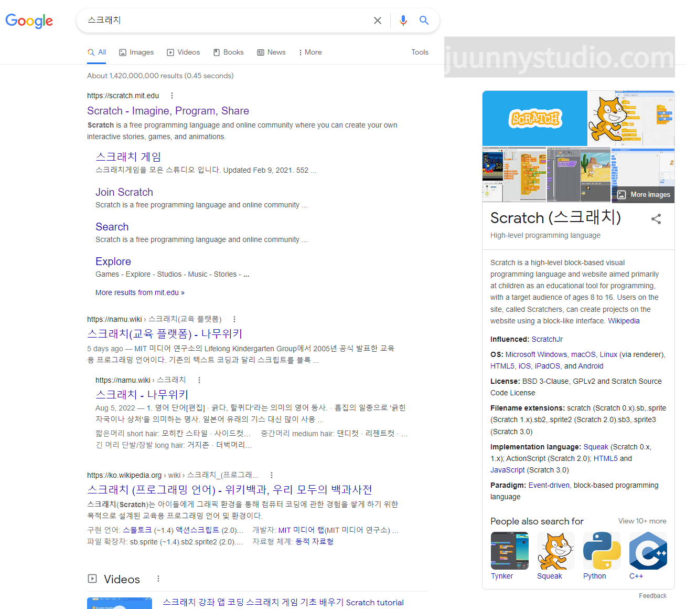The height and width of the screenshot is (609, 686).
Task: Open the Scratch cat editor image
Action: point(631,119)
